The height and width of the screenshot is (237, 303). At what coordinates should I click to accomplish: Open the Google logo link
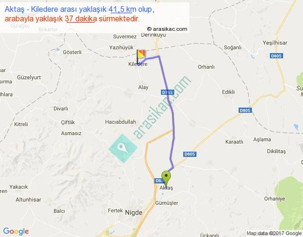coord(16,231)
